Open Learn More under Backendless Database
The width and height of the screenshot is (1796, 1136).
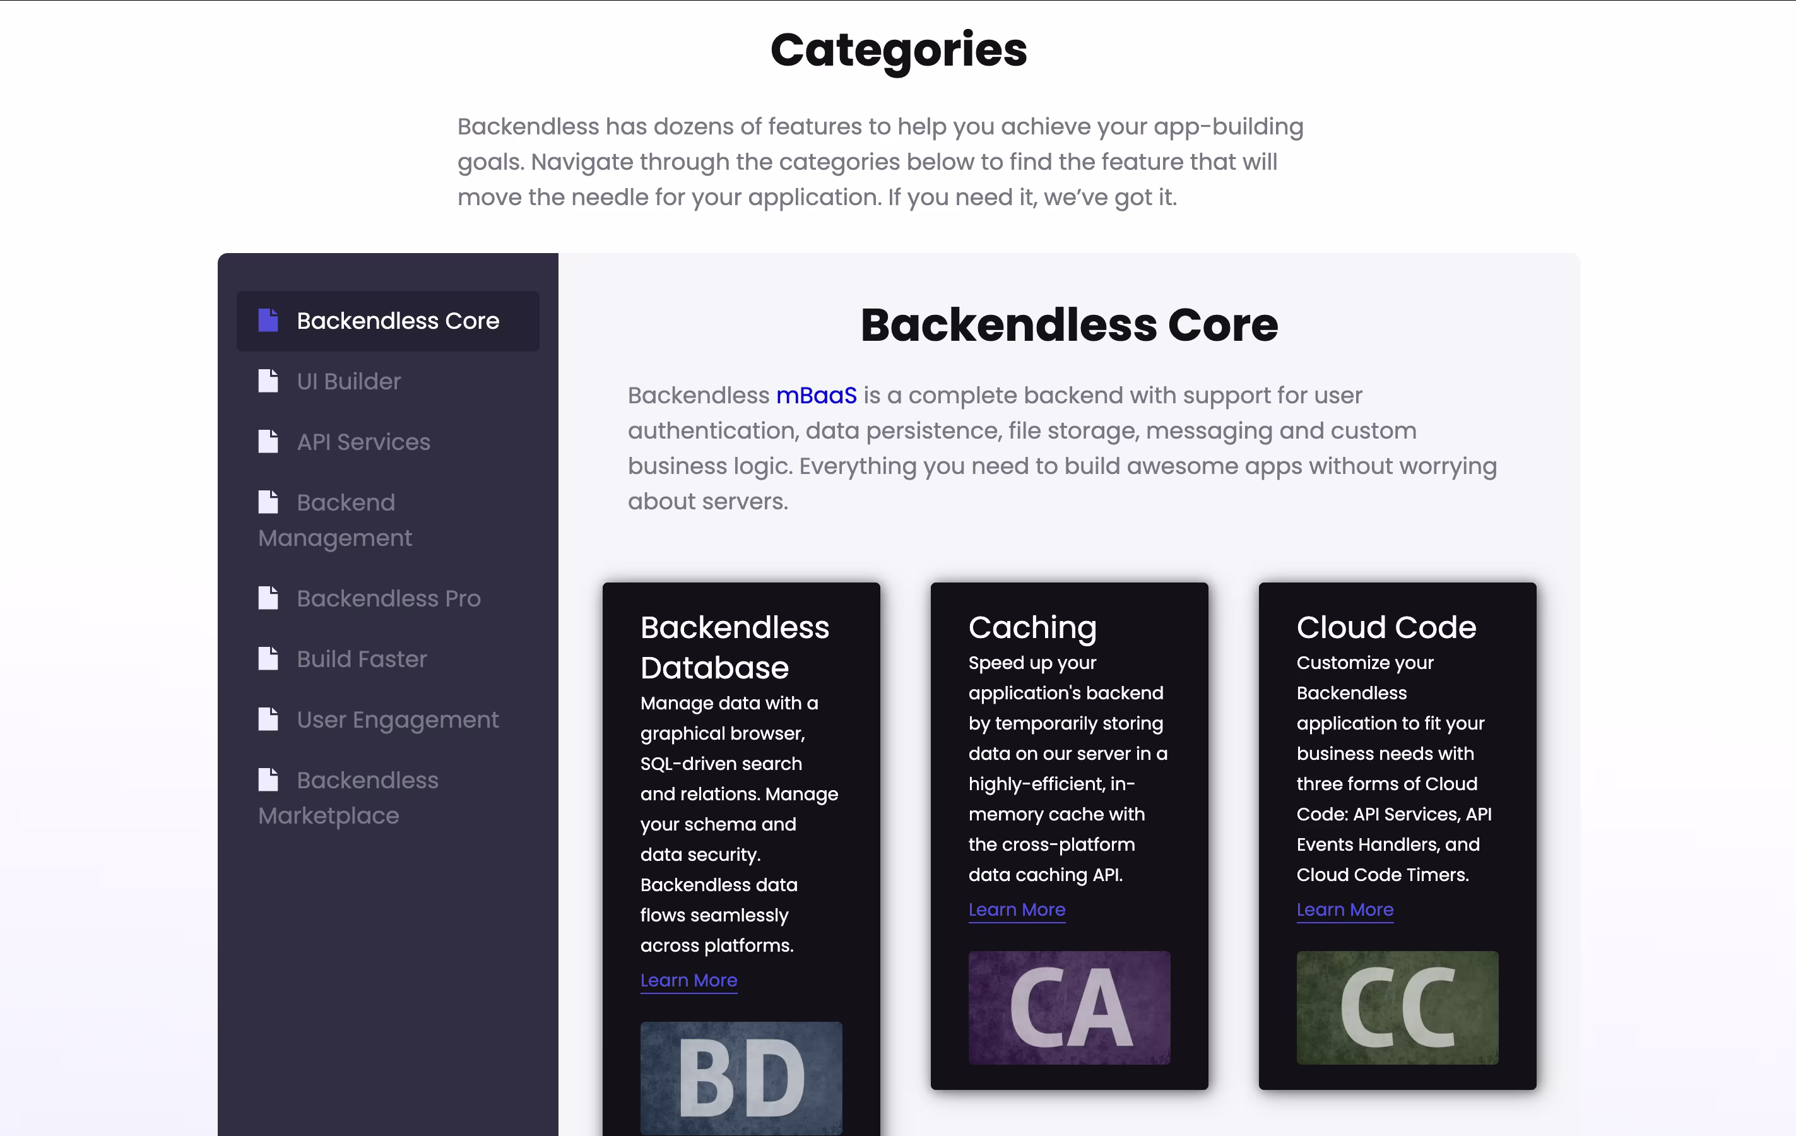click(x=688, y=980)
